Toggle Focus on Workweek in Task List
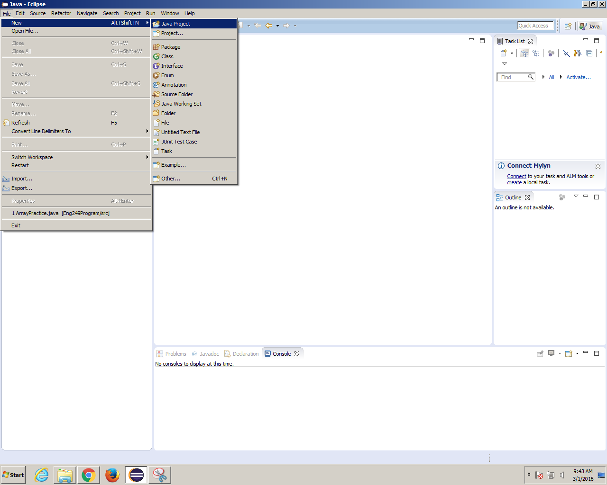Viewport: 607px width, 485px height. (x=551, y=53)
